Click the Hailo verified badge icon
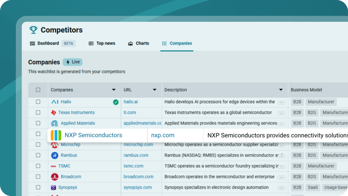 click(x=116, y=102)
